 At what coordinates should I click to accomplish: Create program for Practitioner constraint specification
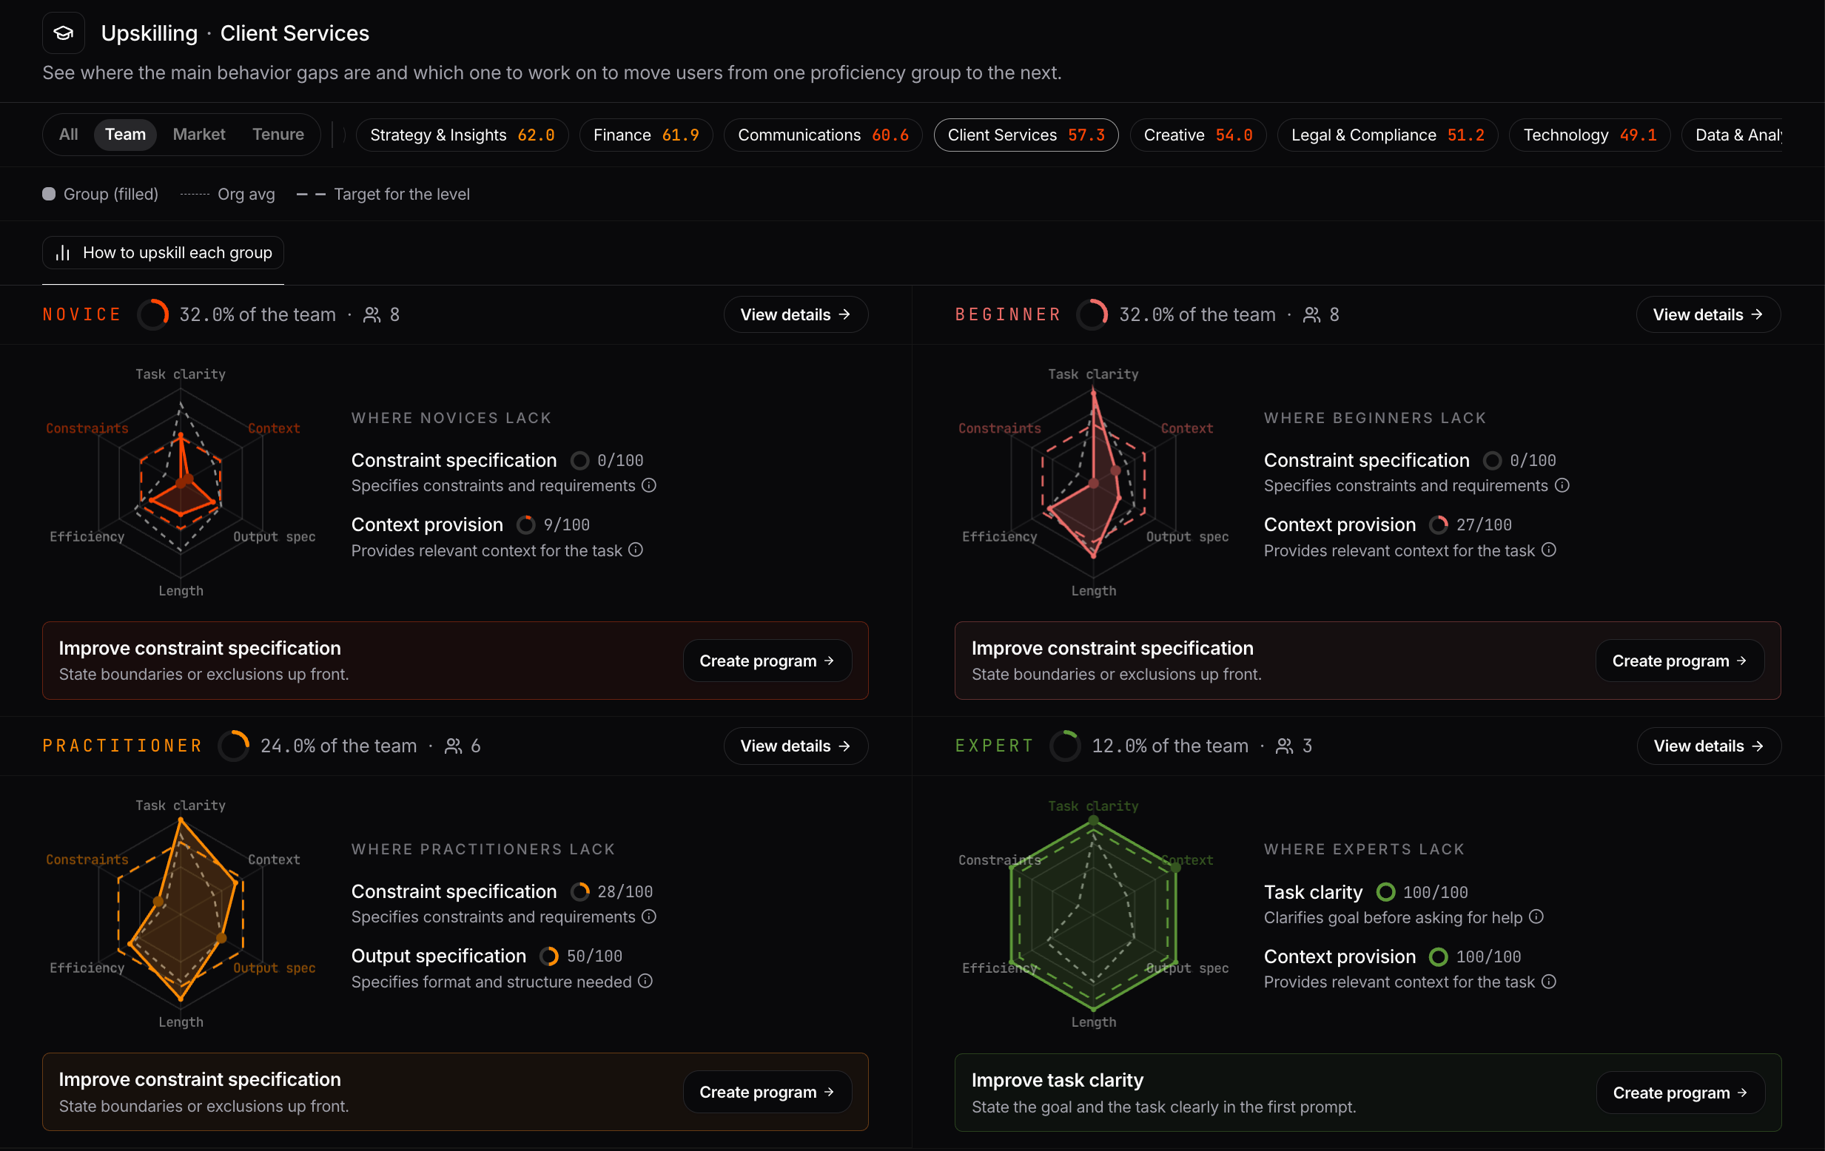pyautogui.click(x=767, y=1092)
